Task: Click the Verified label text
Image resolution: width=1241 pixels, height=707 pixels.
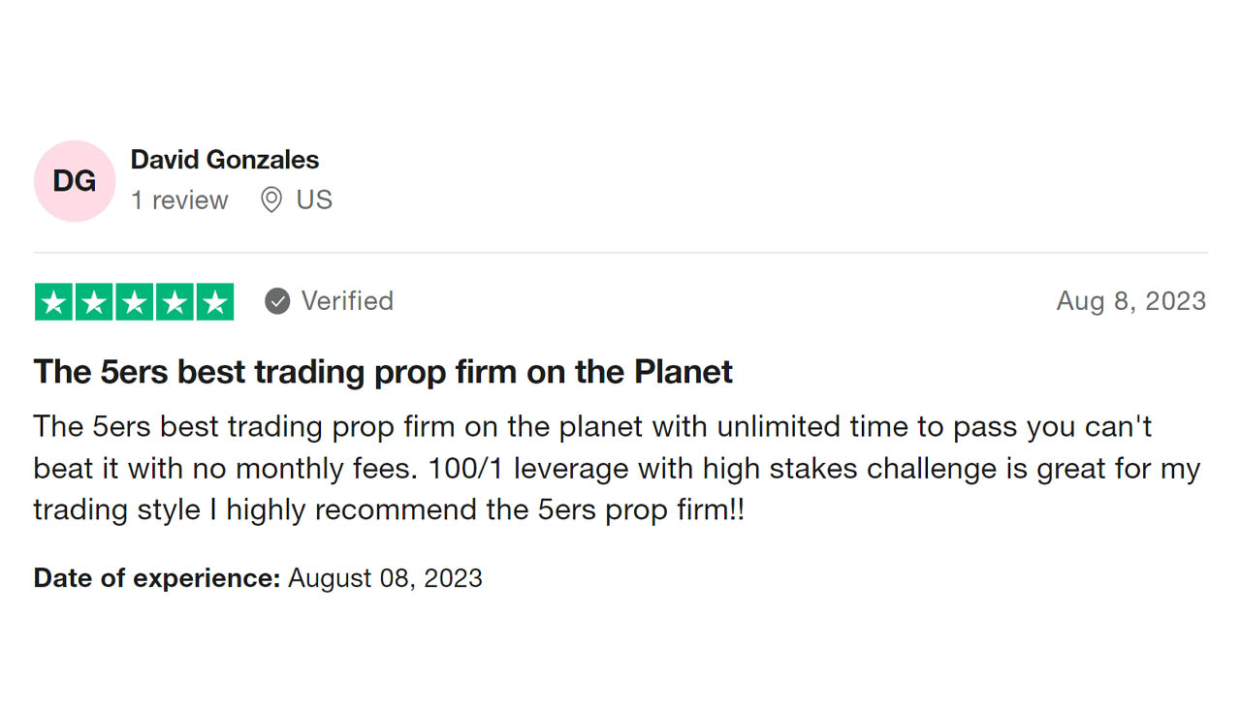Action: click(x=347, y=301)
